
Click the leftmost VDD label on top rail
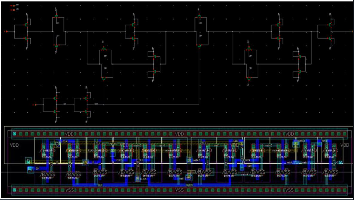69,134
